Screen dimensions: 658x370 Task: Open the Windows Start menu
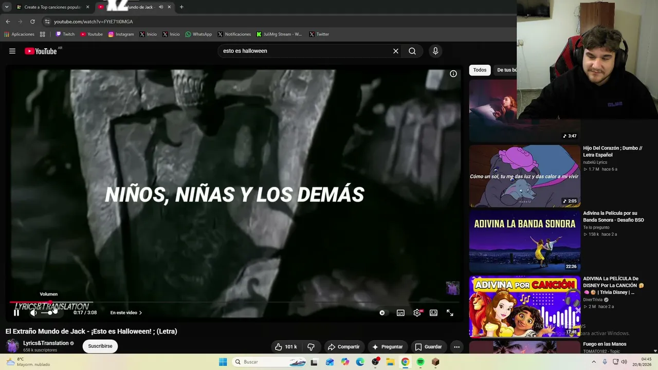pyautogui.click(x=223, y=362)
